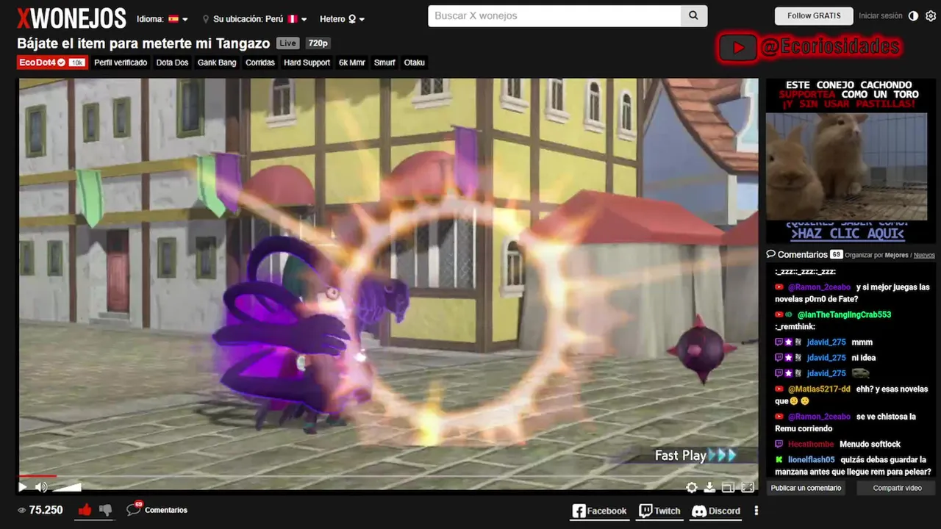Click the video play button
The image size is (941, 529).
(23, 486)
